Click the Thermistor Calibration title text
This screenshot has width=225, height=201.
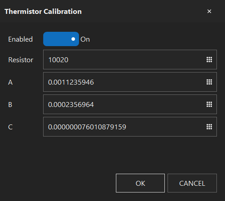(x=43, y=12)
